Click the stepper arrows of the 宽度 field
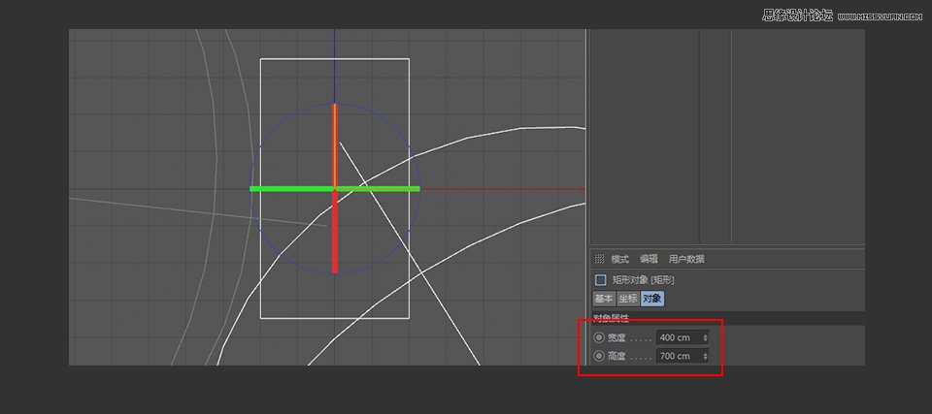This screenshot has width=932, height=414. point(705,337)
